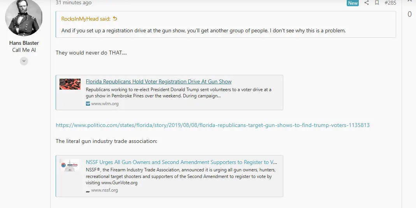This screenshot has height=208, width=416.
Task: Open Hans Blaster's profile via username
Action: click(24, 43)
